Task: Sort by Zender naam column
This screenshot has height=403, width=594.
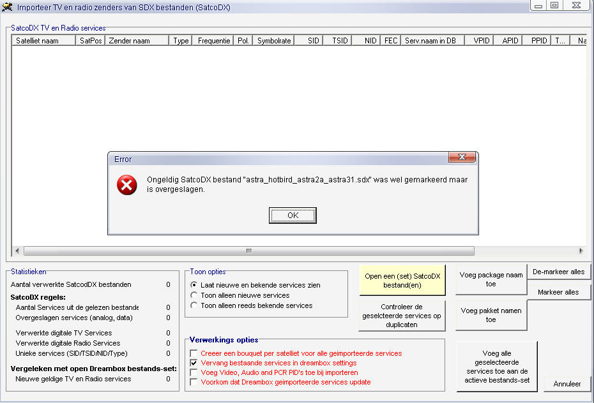Action: 137,40
